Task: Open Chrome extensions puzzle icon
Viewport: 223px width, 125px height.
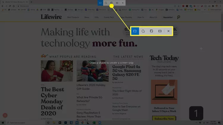Action: 213,6
